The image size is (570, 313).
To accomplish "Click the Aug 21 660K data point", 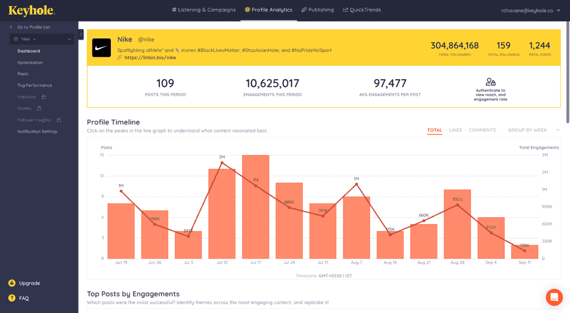I will (424, 221).
